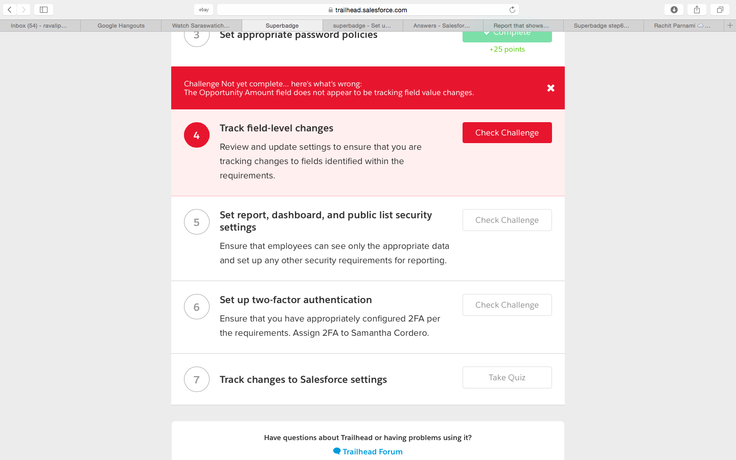Open a new tab with plus icon
The width and height of the screenshot is (736, 460).
click(x=730, y=25)
